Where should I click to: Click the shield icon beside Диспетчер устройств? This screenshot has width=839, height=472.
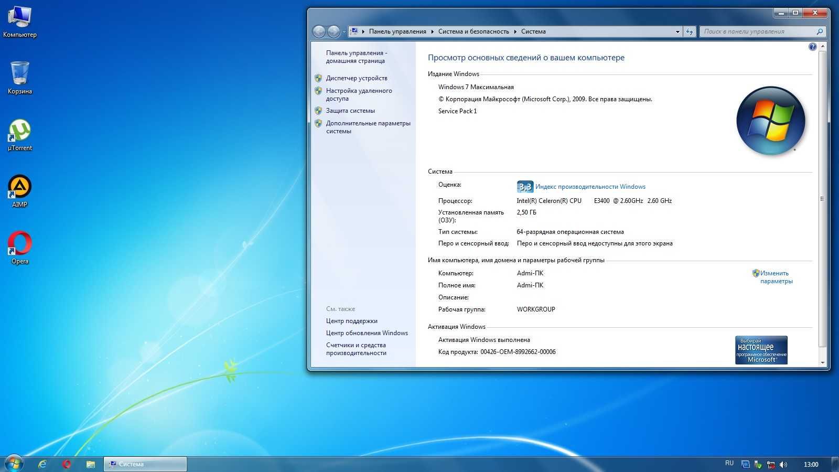(x=318, y=78)
